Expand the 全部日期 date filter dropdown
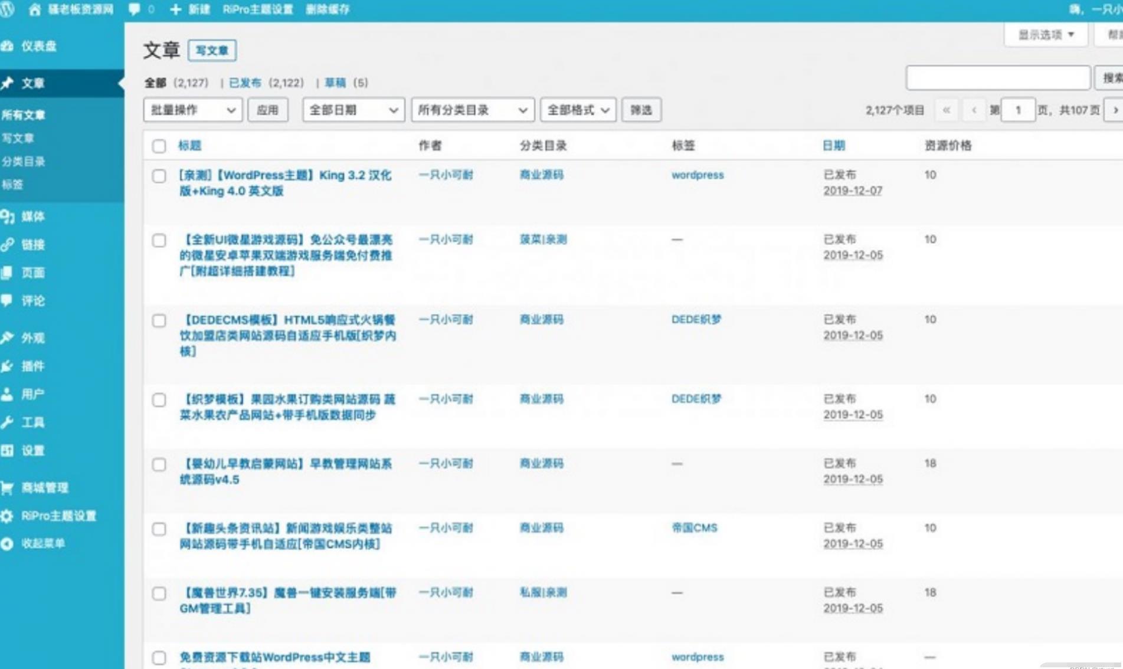Screen dimensions: 1123x669 coord(352,110)
